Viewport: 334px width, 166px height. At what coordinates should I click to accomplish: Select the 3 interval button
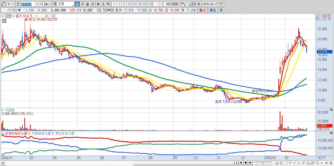[119, 4]
